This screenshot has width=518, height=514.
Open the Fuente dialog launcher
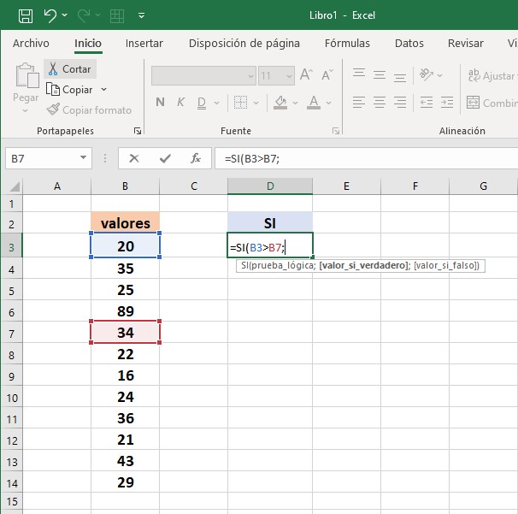pos(336,131)
